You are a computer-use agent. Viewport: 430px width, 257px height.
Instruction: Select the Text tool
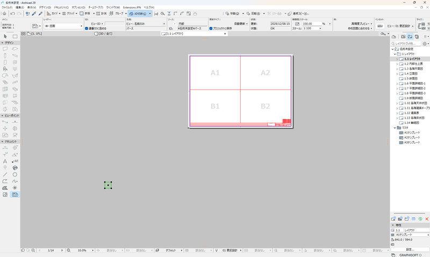(5, 161)
